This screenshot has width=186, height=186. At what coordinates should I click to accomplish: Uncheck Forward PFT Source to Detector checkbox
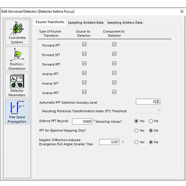pyautogui.click(x=84, y=64)
